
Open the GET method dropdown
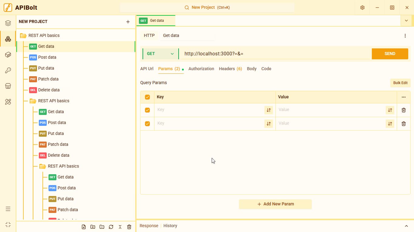(x=160, y=54)
